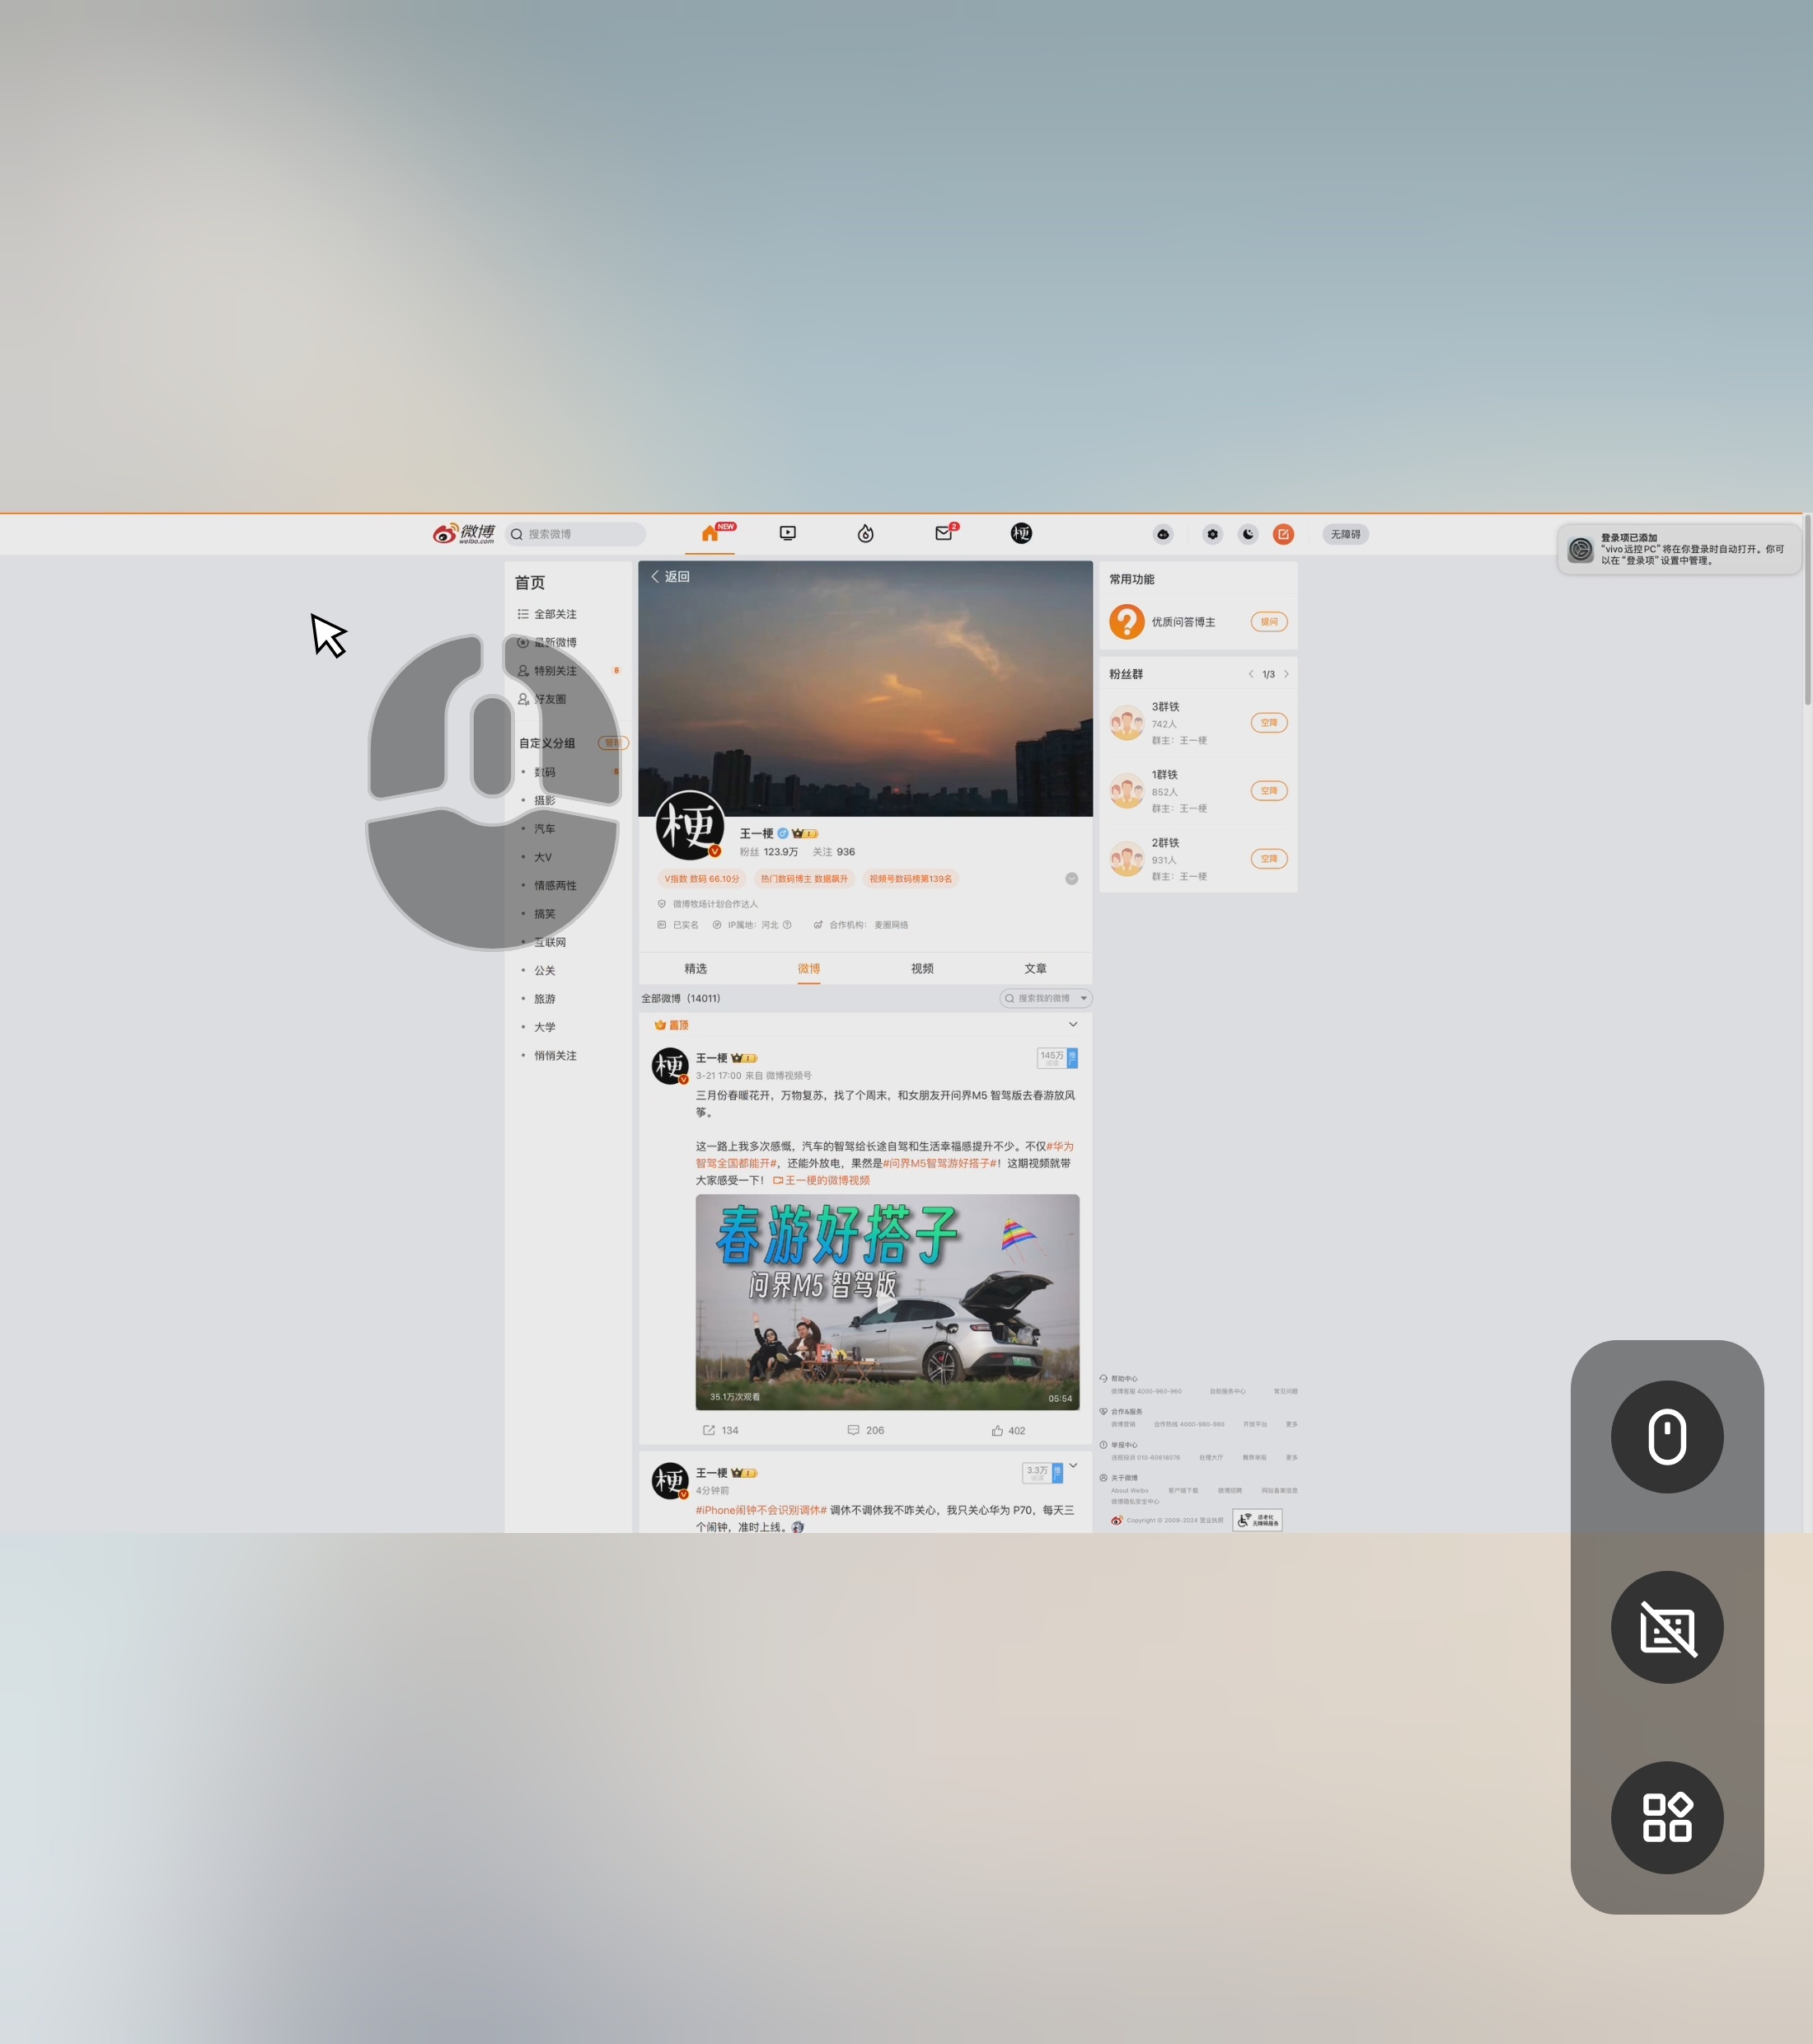The image size is (1813, 2044).
Task: Tap the keyboard-disabled overlay button
Action: (1667, 1627)
